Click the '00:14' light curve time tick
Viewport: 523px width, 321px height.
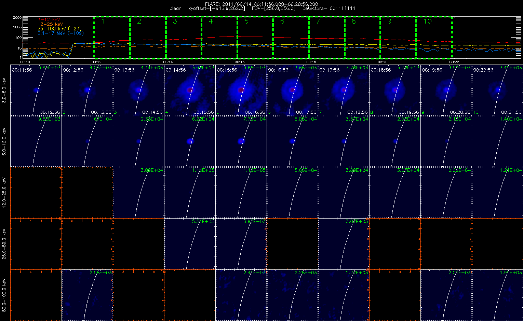click(167, 62)
